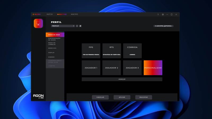Switch to the Início tab

[x=50, y=14]
